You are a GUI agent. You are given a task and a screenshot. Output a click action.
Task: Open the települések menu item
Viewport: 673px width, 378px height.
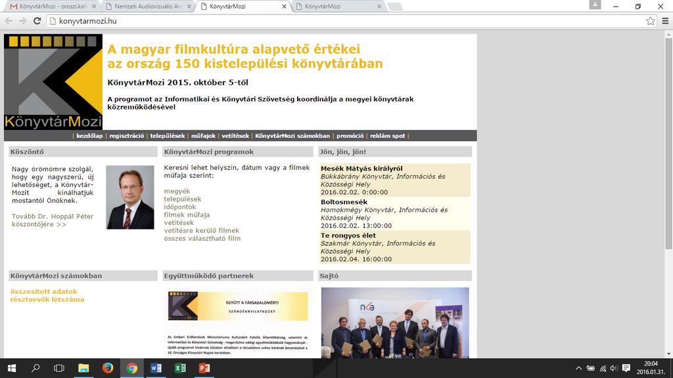[168, 136]
